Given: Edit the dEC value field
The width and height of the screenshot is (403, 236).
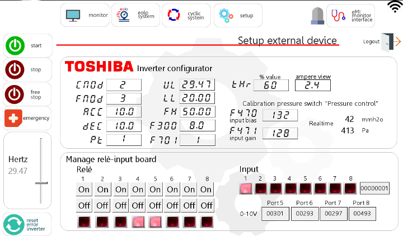Looking at the screenshot, I should pyautogui.click(x=124, y=126).
